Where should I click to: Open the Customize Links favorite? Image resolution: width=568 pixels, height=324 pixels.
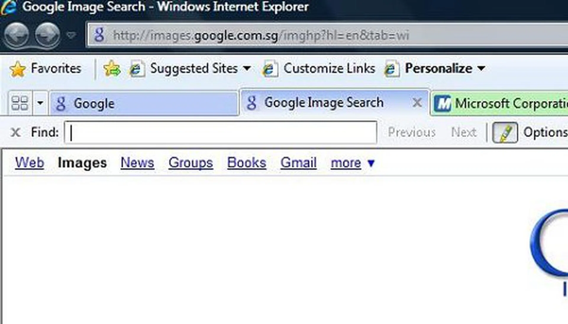329,69
